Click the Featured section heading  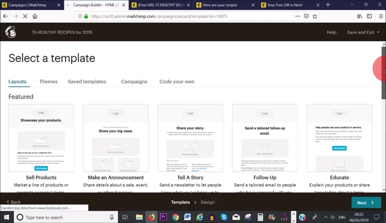coord(21,97)
